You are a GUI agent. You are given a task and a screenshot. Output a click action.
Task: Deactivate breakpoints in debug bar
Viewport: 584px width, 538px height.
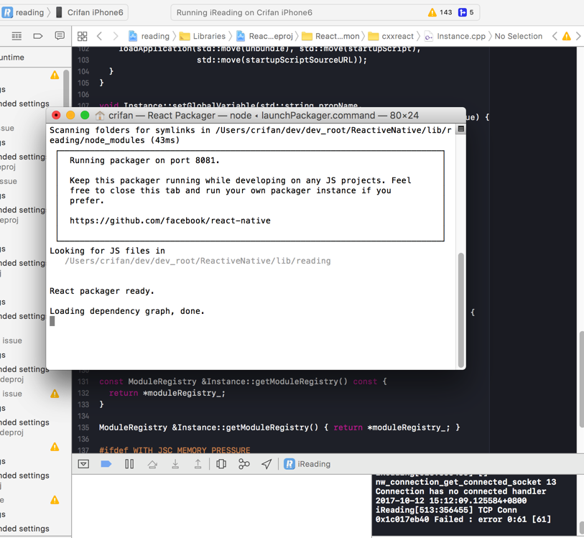point(106,464)
